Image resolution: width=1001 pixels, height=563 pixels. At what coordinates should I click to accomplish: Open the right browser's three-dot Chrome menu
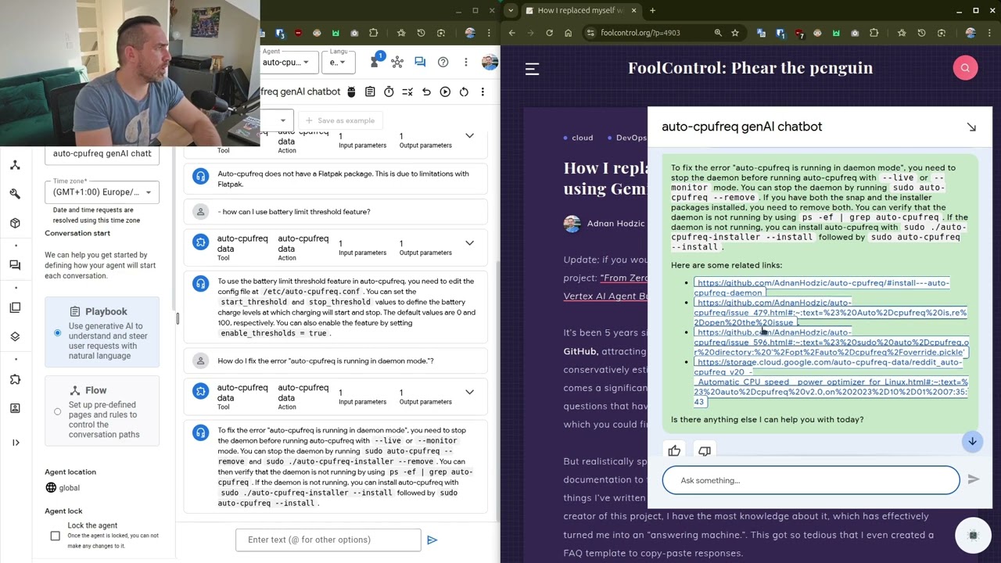point(990,33)
